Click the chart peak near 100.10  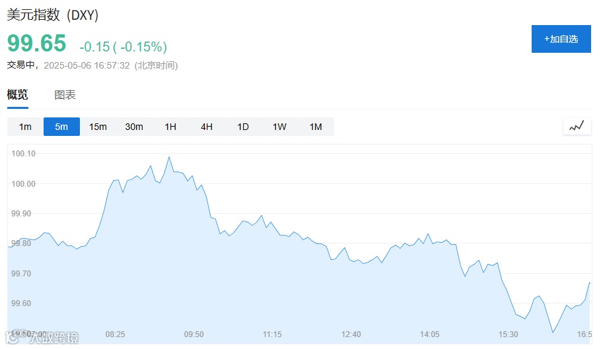tap(169, 157)
